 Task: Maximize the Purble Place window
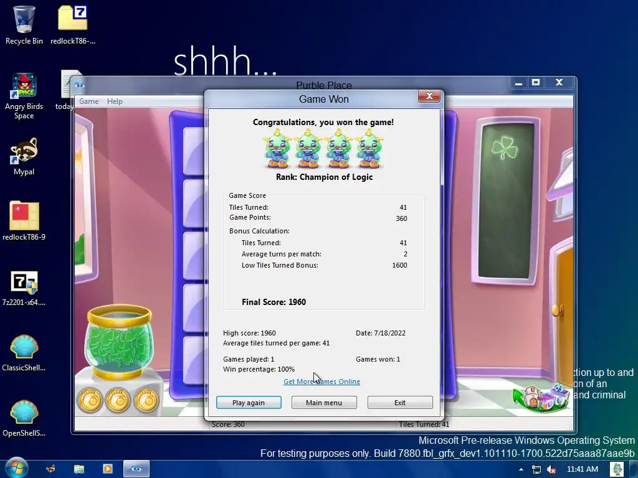pos(536,83)
